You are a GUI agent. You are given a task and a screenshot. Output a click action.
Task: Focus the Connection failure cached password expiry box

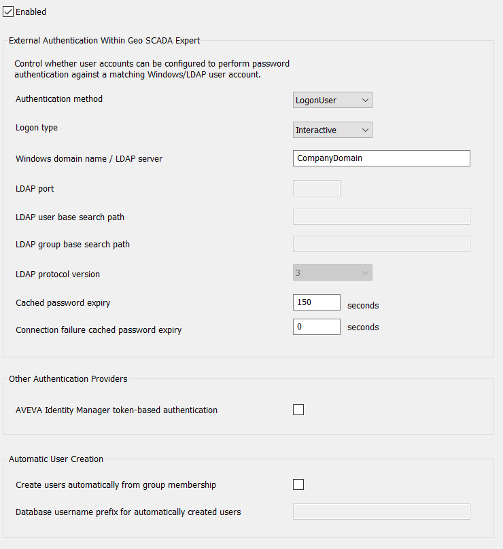point(316,327)
